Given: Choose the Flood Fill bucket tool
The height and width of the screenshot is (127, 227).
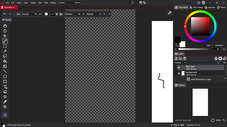Looking at the screenshot, I should point(5,61).
